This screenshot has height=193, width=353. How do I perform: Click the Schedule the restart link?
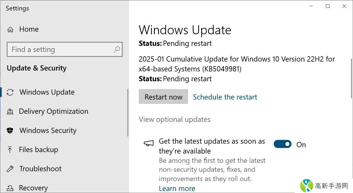point(225,97)
